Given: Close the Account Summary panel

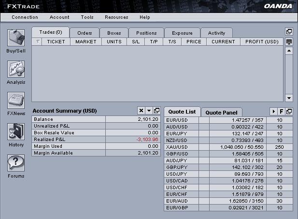Looking at the screenshot, I should [141, 111].
